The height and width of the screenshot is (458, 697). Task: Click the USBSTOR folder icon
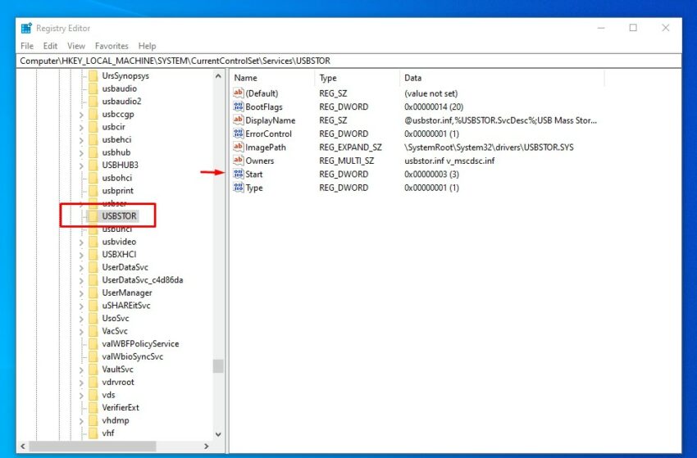tap(93, 216)
